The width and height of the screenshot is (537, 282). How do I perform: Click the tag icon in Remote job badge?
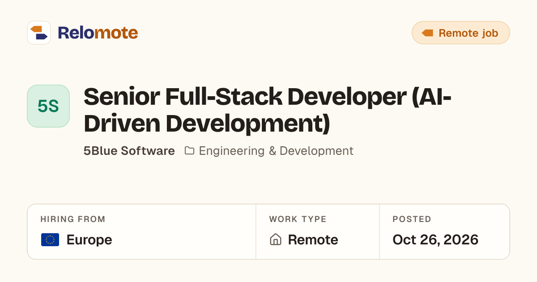(427, 33)
